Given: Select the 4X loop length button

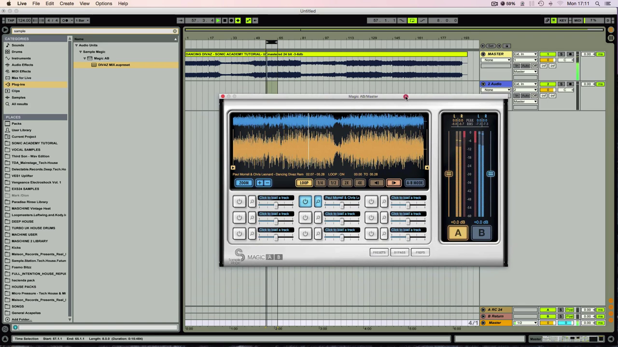Looking at the screenshot, I should tap(359, 183).
